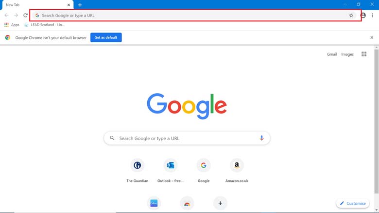Image resolution: width=379 pixels, height=213 pixels.
Task: Open the Google apps grid
Action: pos(364,54)
